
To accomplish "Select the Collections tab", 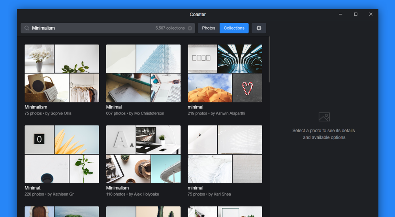I will pos(234,28).
